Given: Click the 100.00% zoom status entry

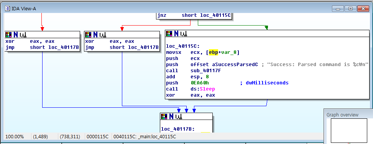Looking at the screenshot, I should click(15, 137).
